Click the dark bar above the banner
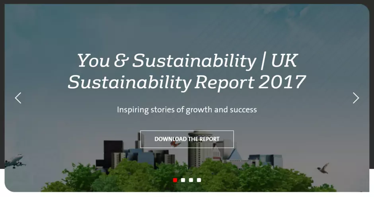374x197 pixels. coord(187,2)
